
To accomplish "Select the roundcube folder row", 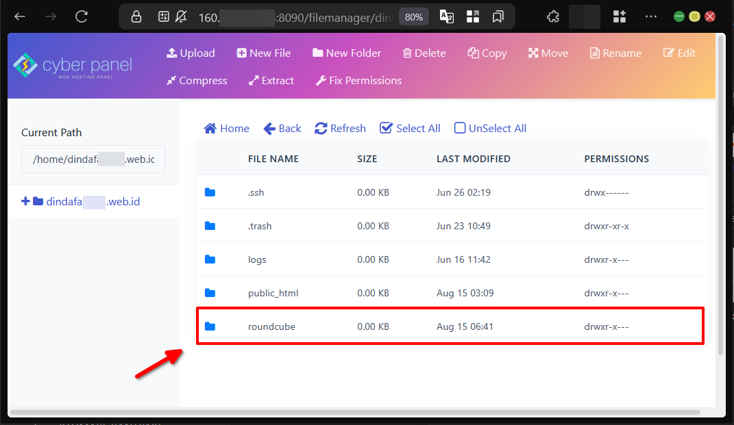I will 271,326.
